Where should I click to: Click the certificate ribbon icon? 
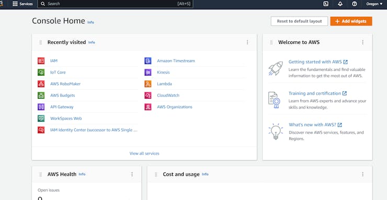pos(274,100)
